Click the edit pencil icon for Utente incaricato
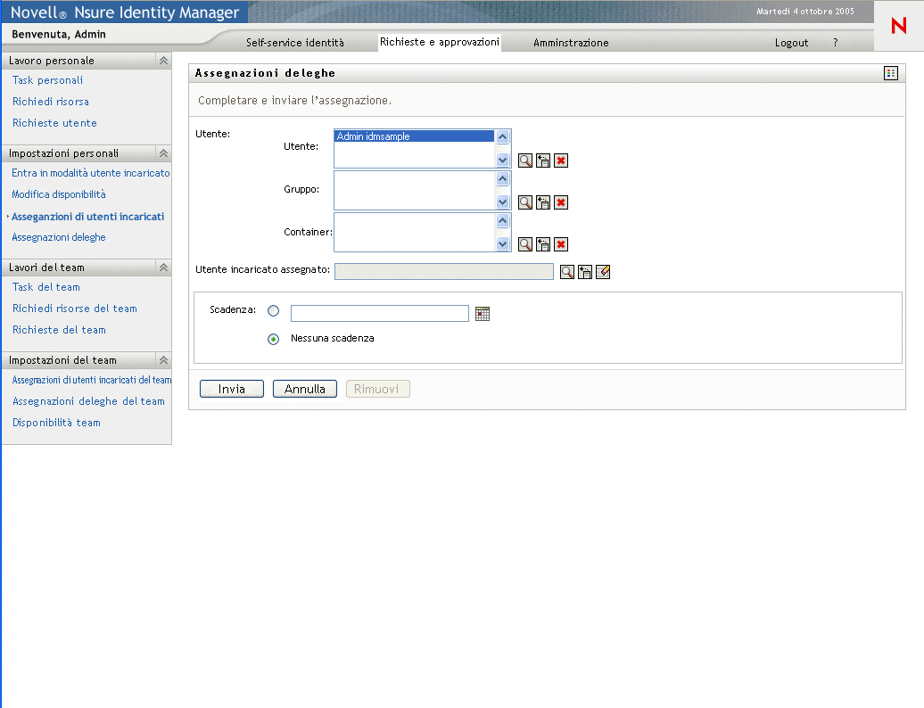Viewport: 924px width, 708px height. pos(603,272)
